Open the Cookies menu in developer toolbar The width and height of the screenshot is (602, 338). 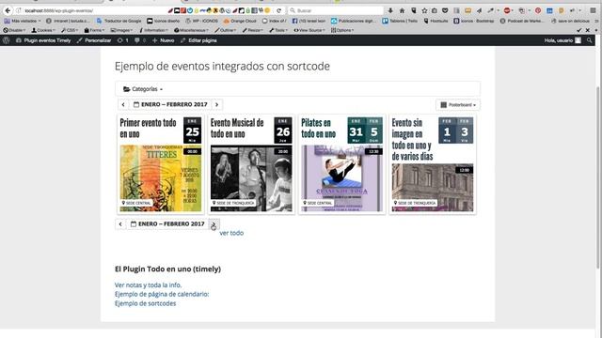point(44,30)
